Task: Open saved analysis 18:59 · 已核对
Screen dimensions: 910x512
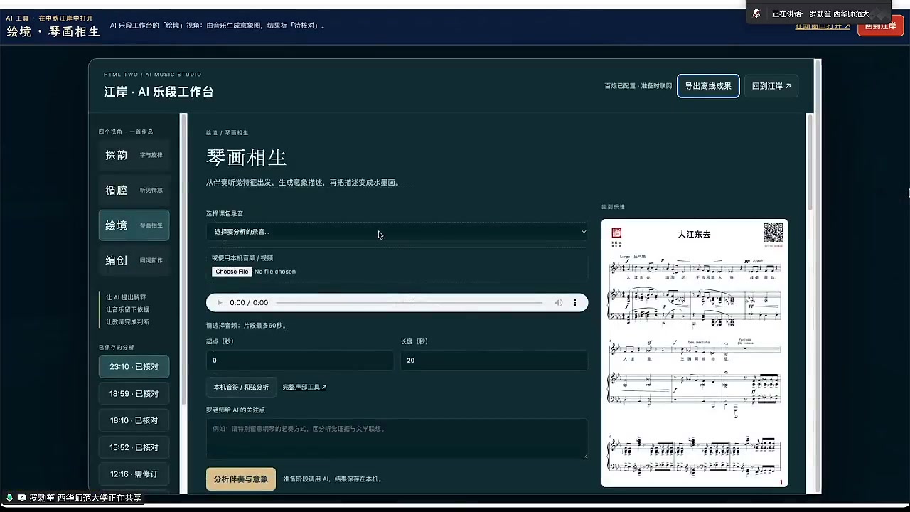Action: pos(134,393)
